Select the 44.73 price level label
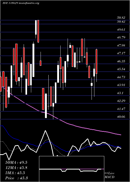 coord(121,77)
